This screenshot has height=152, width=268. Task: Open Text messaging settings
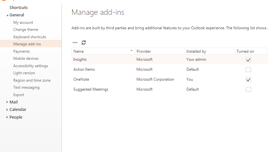27,87
